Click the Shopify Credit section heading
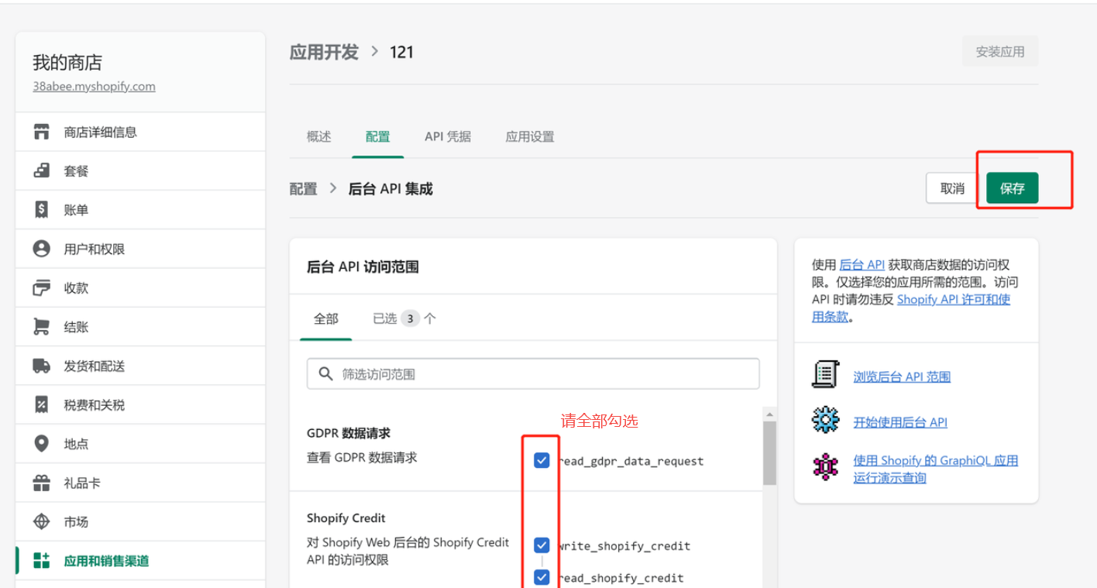 (346, 518)
